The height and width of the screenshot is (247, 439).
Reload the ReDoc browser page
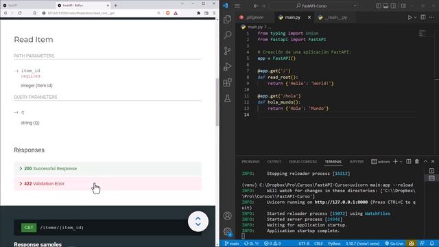tap(20, 13)
